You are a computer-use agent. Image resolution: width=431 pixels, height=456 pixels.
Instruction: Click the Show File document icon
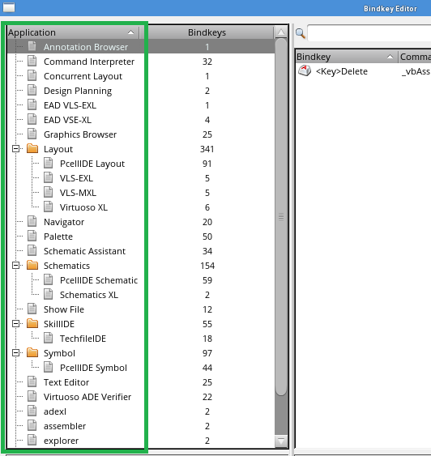[32, 309]
